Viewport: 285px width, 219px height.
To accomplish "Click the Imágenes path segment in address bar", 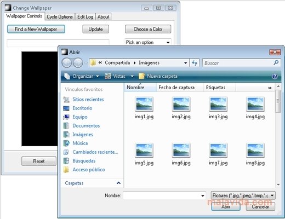I will [x=149, y=63].
